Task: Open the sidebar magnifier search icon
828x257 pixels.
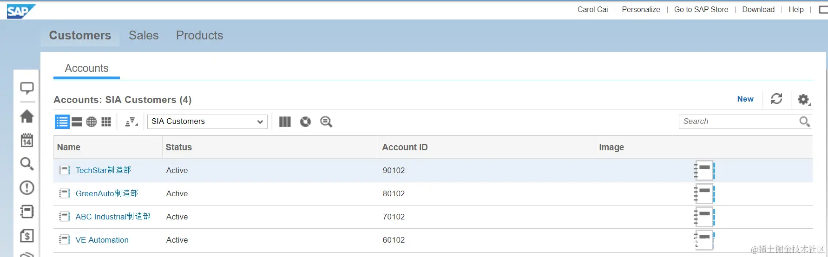Action: coord(27,164)
